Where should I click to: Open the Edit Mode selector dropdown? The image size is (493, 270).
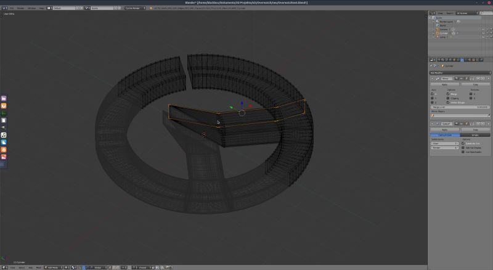point(53,268)
